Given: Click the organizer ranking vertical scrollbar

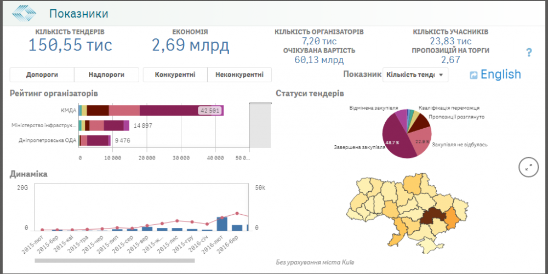Looking at the screenshot, I should click(x=260, y=125).
